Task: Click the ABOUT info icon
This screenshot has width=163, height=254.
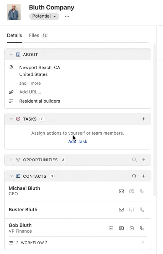Action: pos(18,55)
